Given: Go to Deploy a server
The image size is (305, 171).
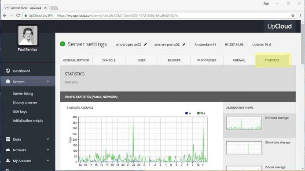Looking at the screenshot, I should pos(25,103).
